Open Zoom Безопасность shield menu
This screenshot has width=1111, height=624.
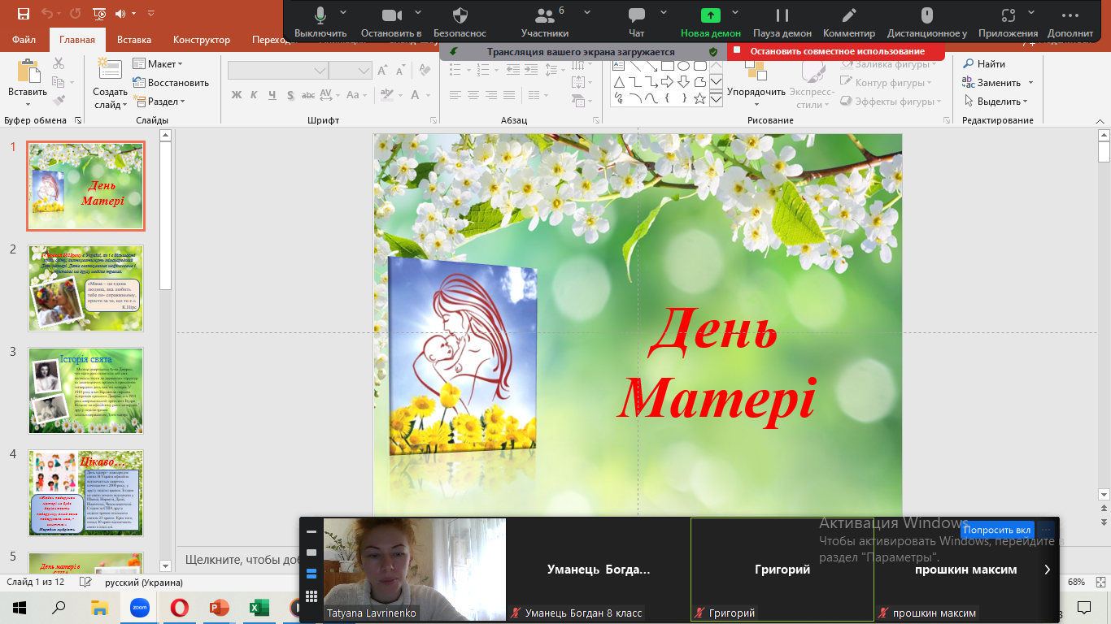pyautogui.click(x=460, y=15)
